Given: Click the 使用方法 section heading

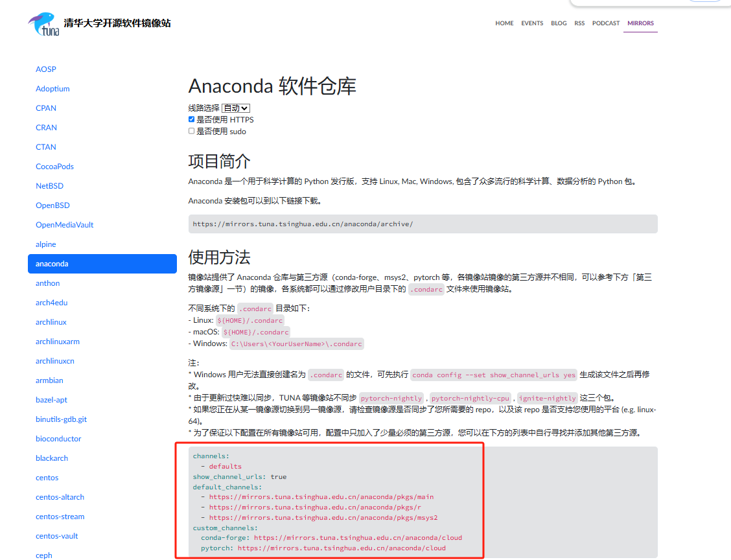Looking at the screenshot, I should [x=219, y=257].
